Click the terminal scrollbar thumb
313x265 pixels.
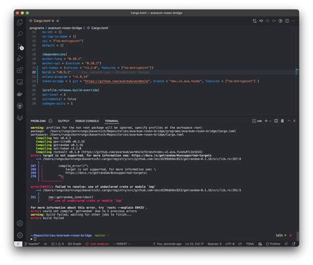coord(297,236)
